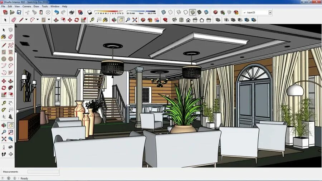This screenshot has height=181, width=322.
Task: Select the Walk footprints tool
Action: pos(4,154)
